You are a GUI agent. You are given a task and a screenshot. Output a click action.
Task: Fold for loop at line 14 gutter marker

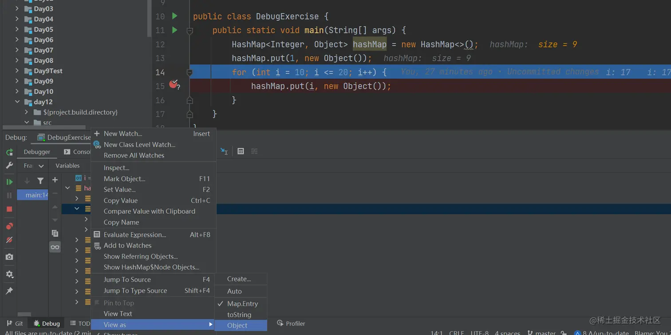190,72
